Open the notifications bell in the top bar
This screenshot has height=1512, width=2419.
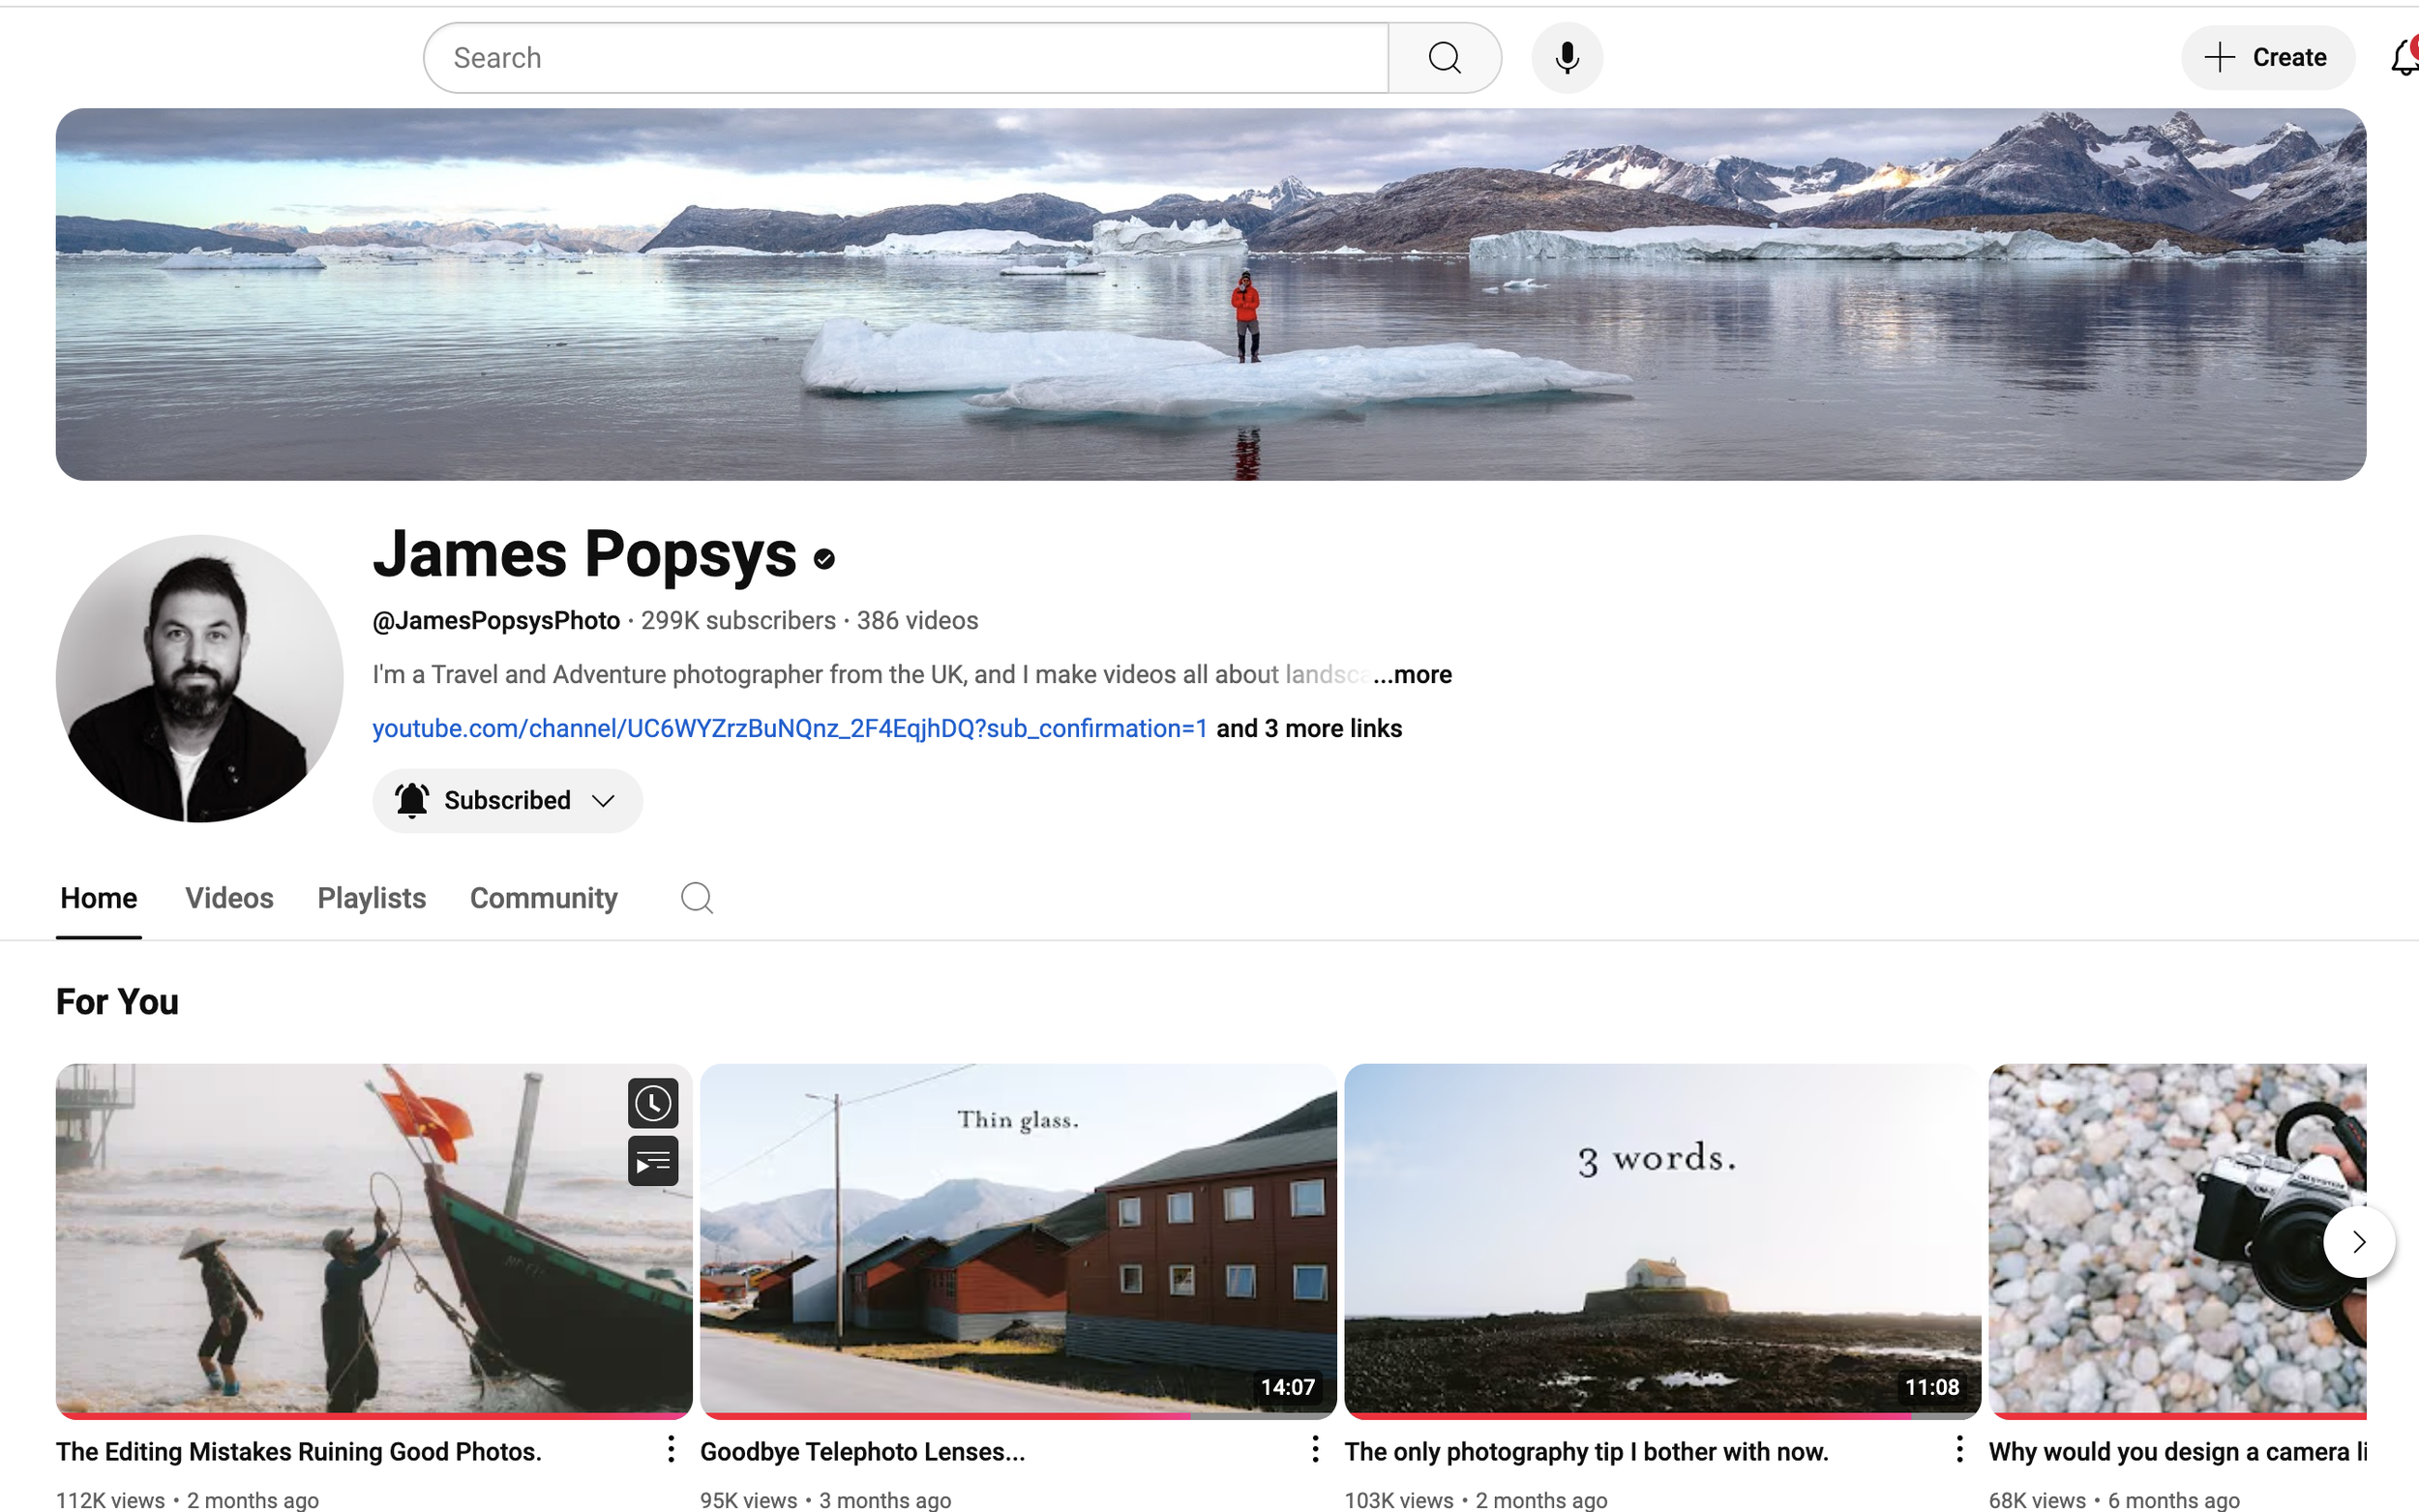[2404, 58]
